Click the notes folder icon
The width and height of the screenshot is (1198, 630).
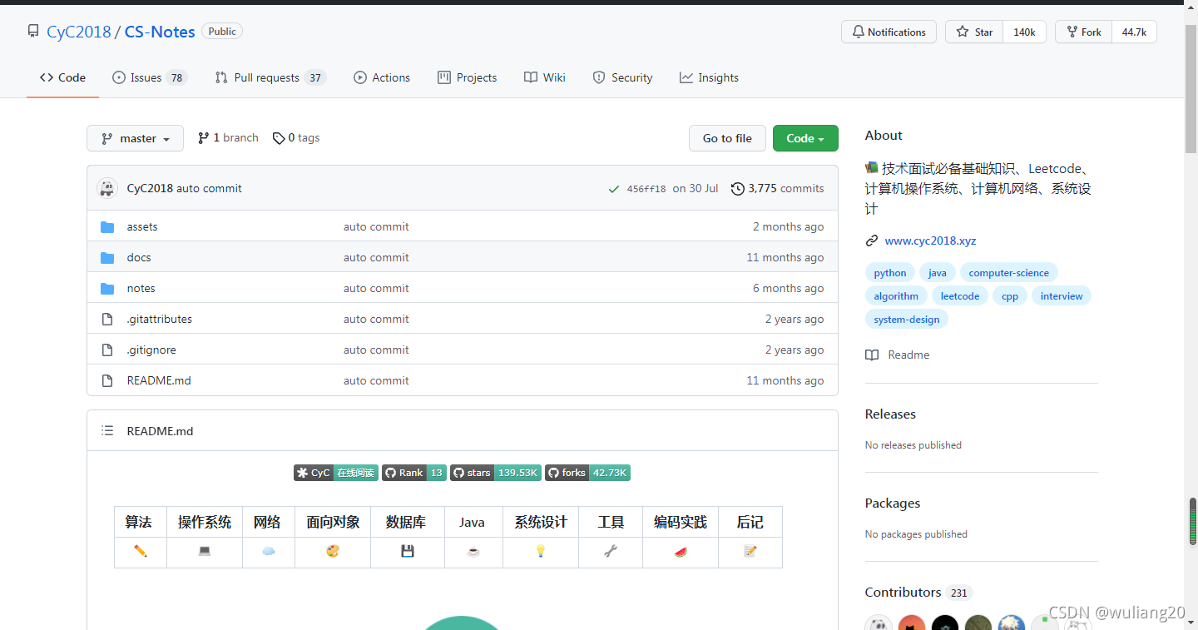point(107,288)
